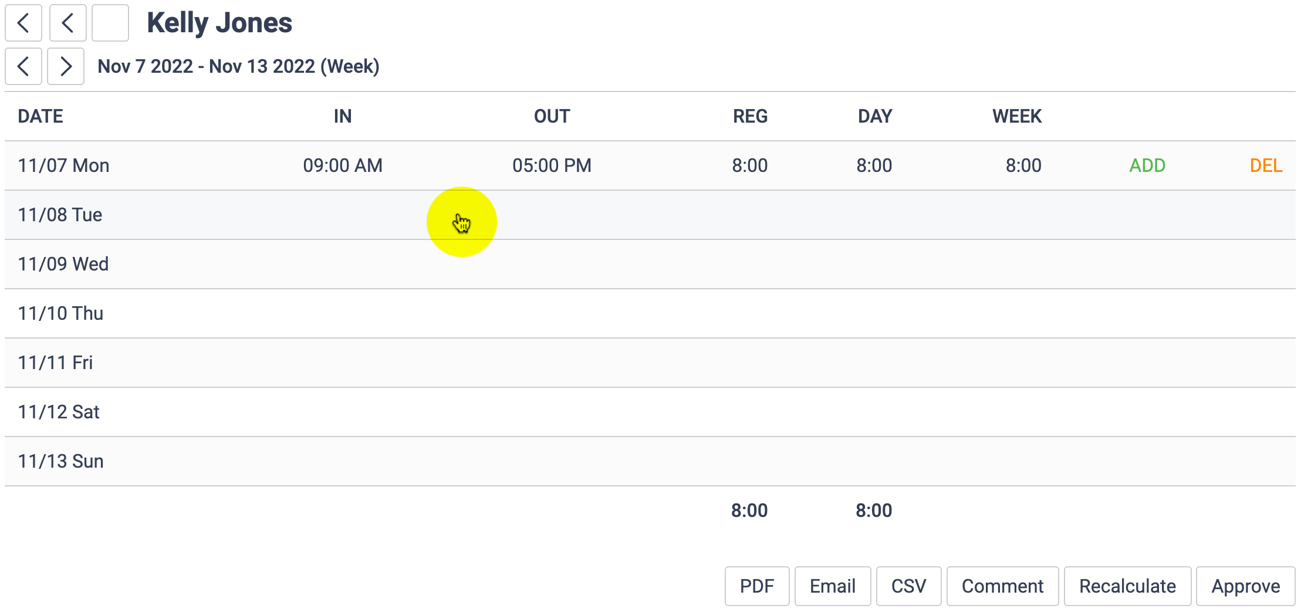The width and height of the screenshot is (1301, 612).
Task: Advance to next week with the right chevron
Action: pos(66,66)
